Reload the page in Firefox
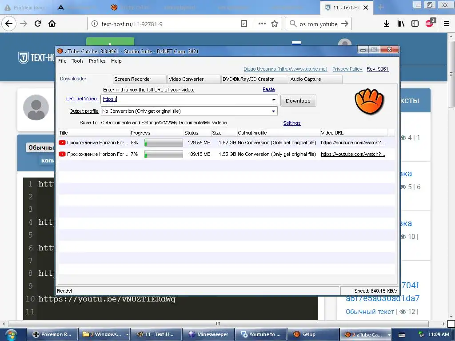Viewport: 455px width, 341px height. (x=38, y=24)
